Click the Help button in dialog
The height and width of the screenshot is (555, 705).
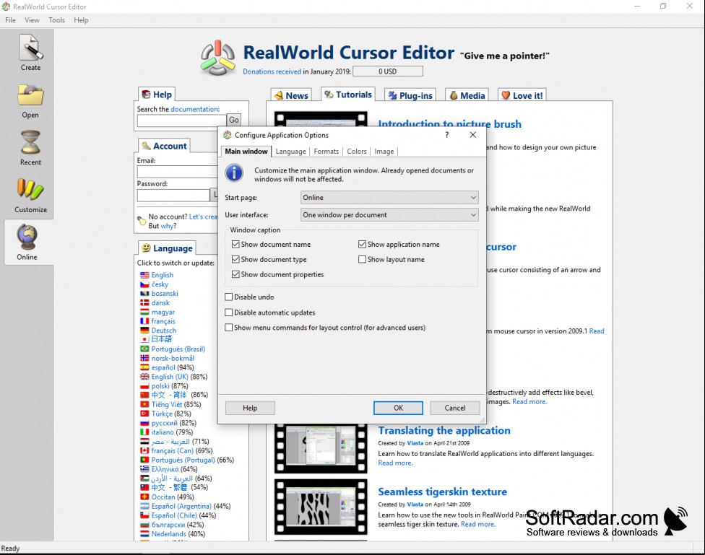tap(250, 408)
